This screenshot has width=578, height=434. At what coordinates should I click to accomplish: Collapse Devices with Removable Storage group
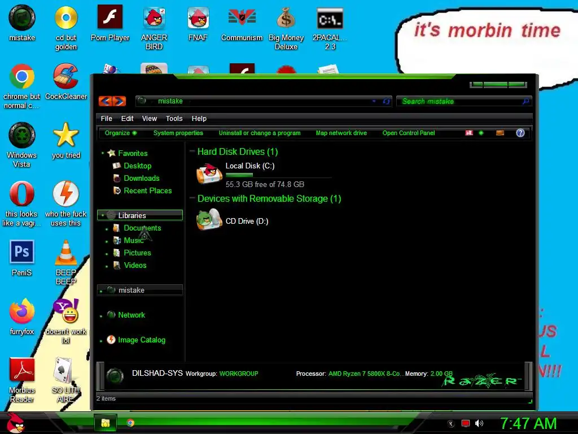click(192, 198)
